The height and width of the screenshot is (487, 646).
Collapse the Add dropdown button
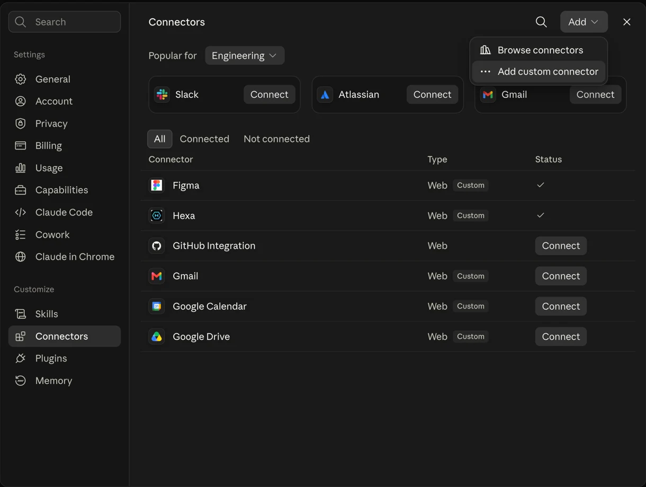(584, 22)
